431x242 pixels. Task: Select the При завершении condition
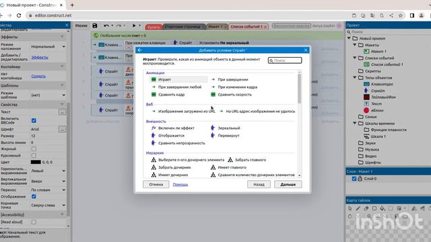233,79
